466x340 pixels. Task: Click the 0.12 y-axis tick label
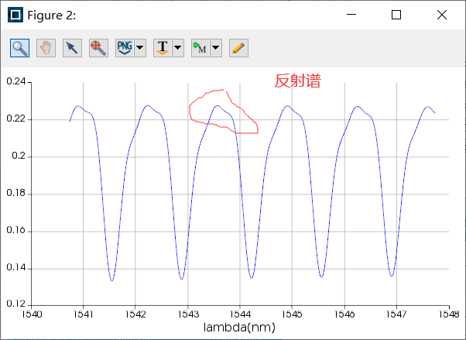(x=16, y=304)
